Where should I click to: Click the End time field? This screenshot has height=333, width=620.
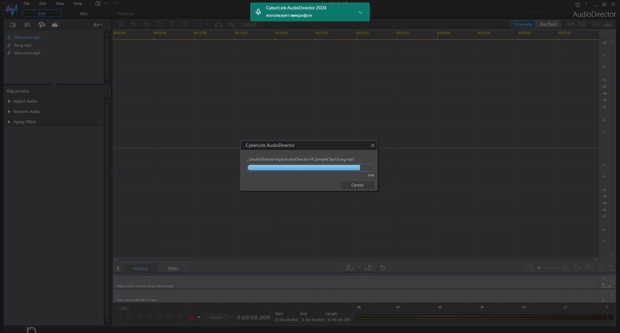click(x=313, y=320)
